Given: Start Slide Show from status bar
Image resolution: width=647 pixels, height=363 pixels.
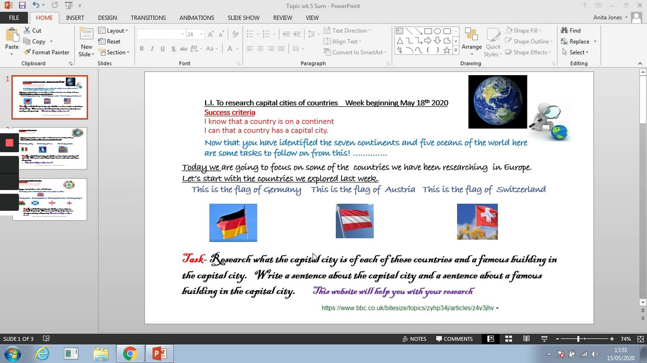Looking at the screenshot, I should point(544,339).
